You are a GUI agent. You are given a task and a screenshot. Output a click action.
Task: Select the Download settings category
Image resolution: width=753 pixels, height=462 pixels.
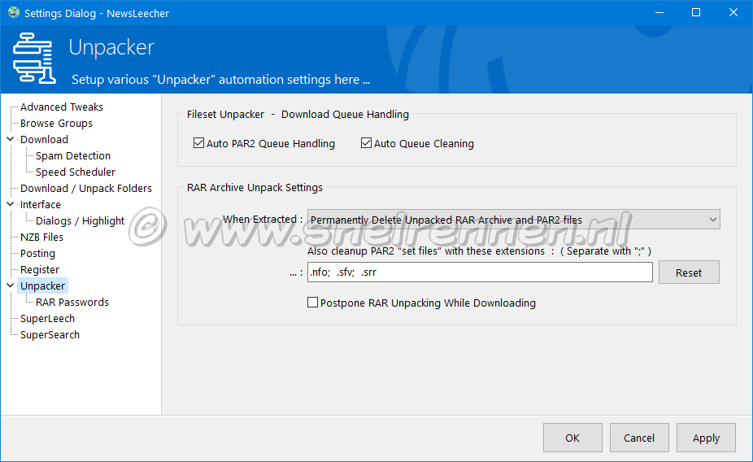click(x=44, y=139)
